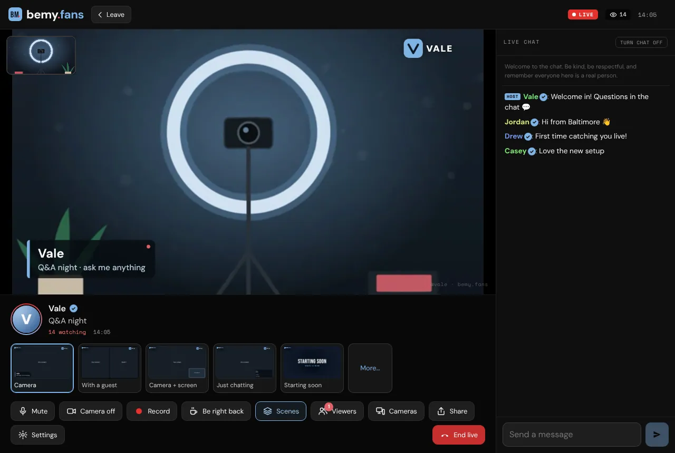Expand More scenes

(x=370, y=368)
